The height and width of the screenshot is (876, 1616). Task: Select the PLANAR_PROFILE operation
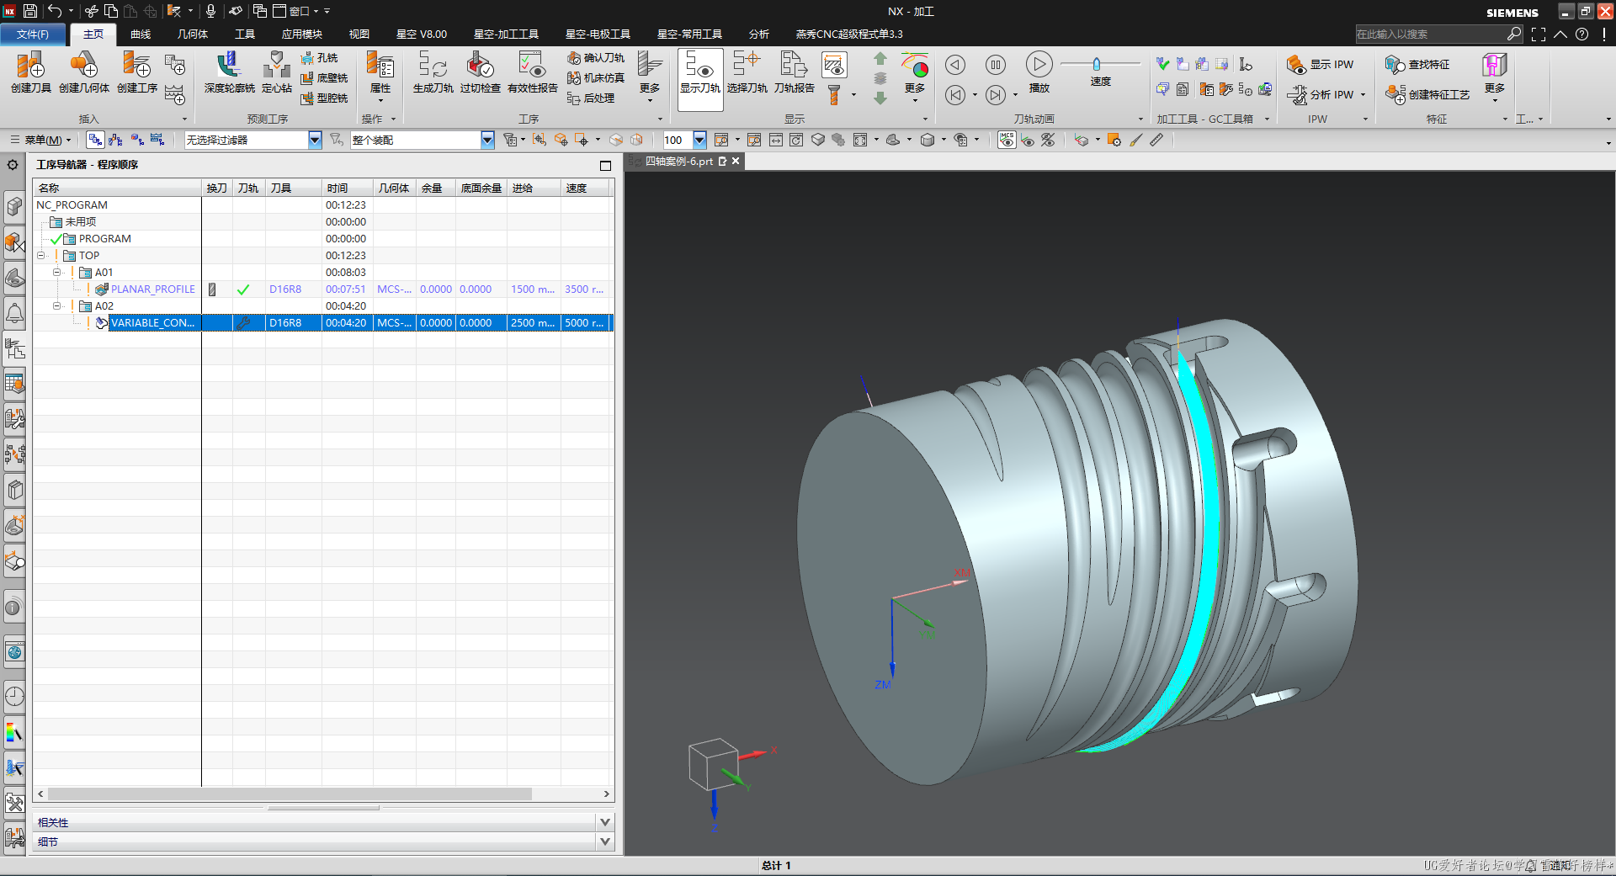152,289
